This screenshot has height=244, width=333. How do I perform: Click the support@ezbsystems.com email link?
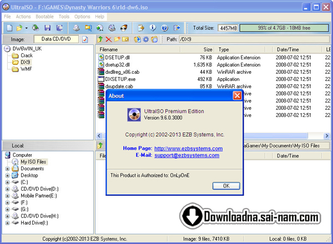pos(186,155)
